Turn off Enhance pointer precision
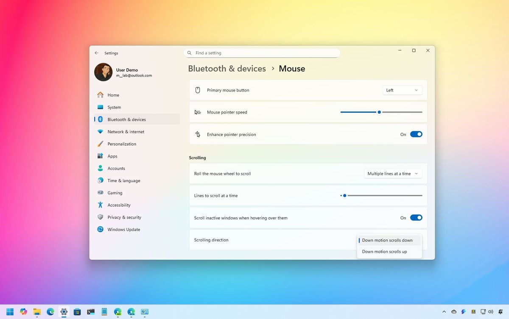The height and width of the screenshot is (319, 509). tap(416, 134)
